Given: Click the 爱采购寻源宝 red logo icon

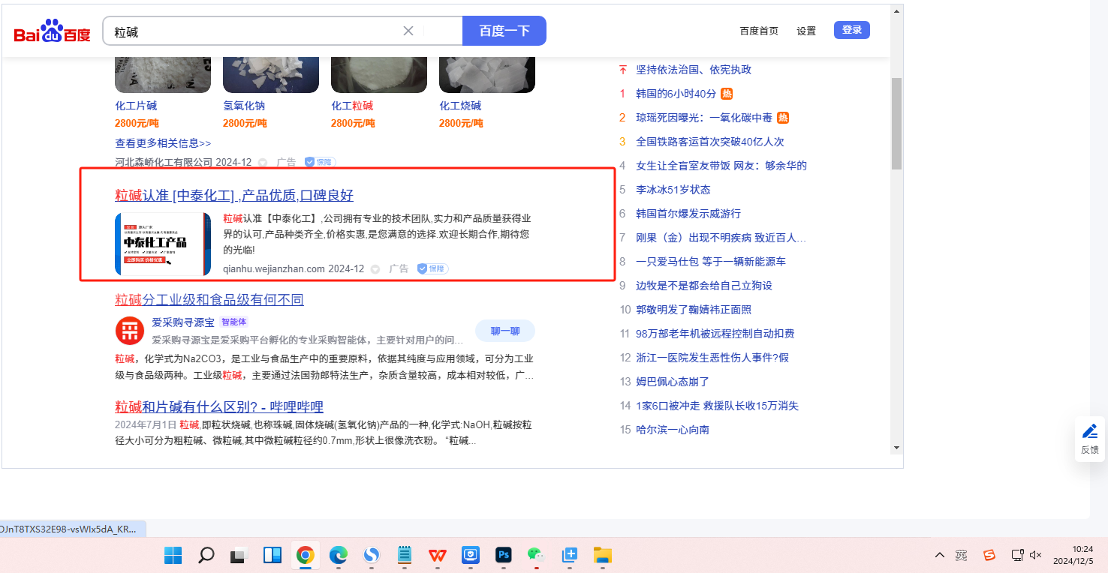Looking at the screenshot, I should pyautogui.click(x=129, y=331).
